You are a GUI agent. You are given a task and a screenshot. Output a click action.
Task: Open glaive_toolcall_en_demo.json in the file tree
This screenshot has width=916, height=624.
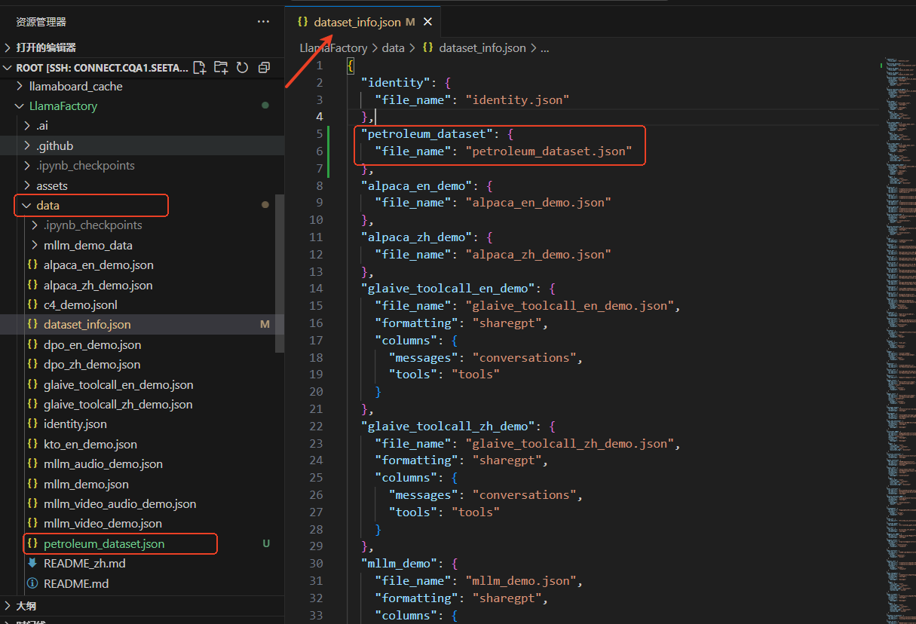pos(118,385)
